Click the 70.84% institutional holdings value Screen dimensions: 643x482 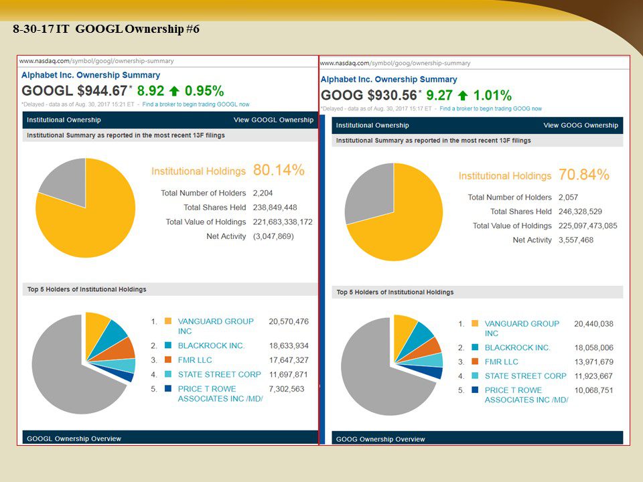[x=584, y=175]
